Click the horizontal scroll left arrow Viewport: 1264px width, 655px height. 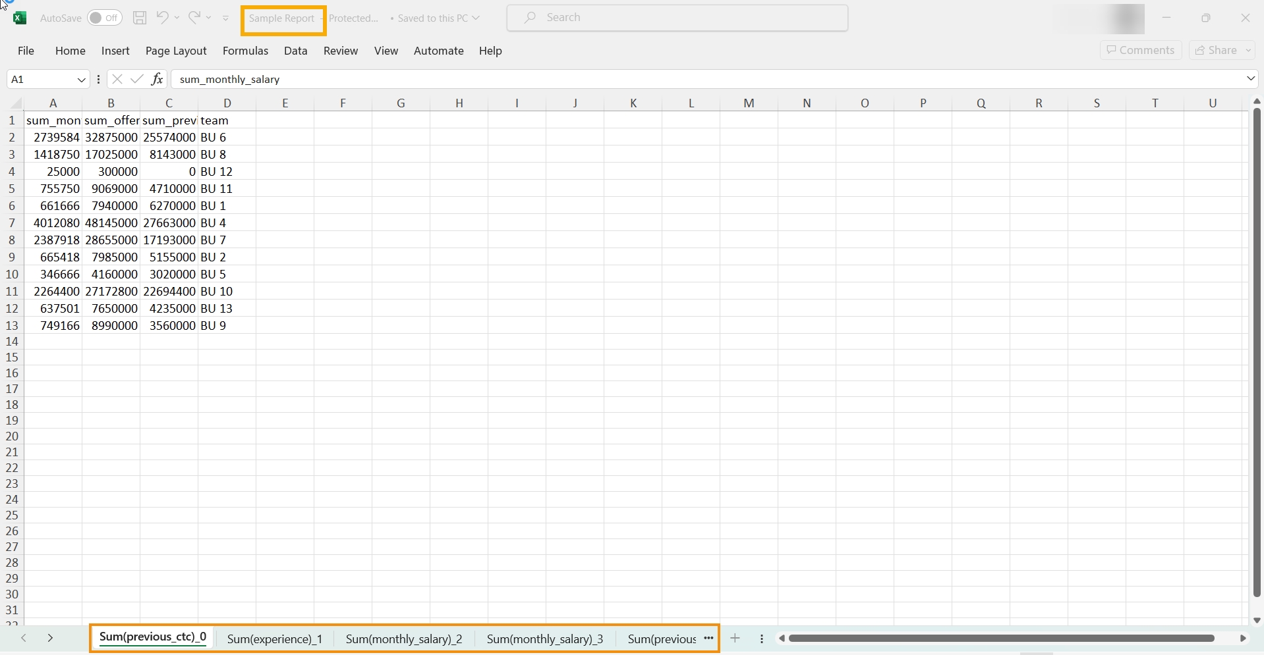coord(781,639)
